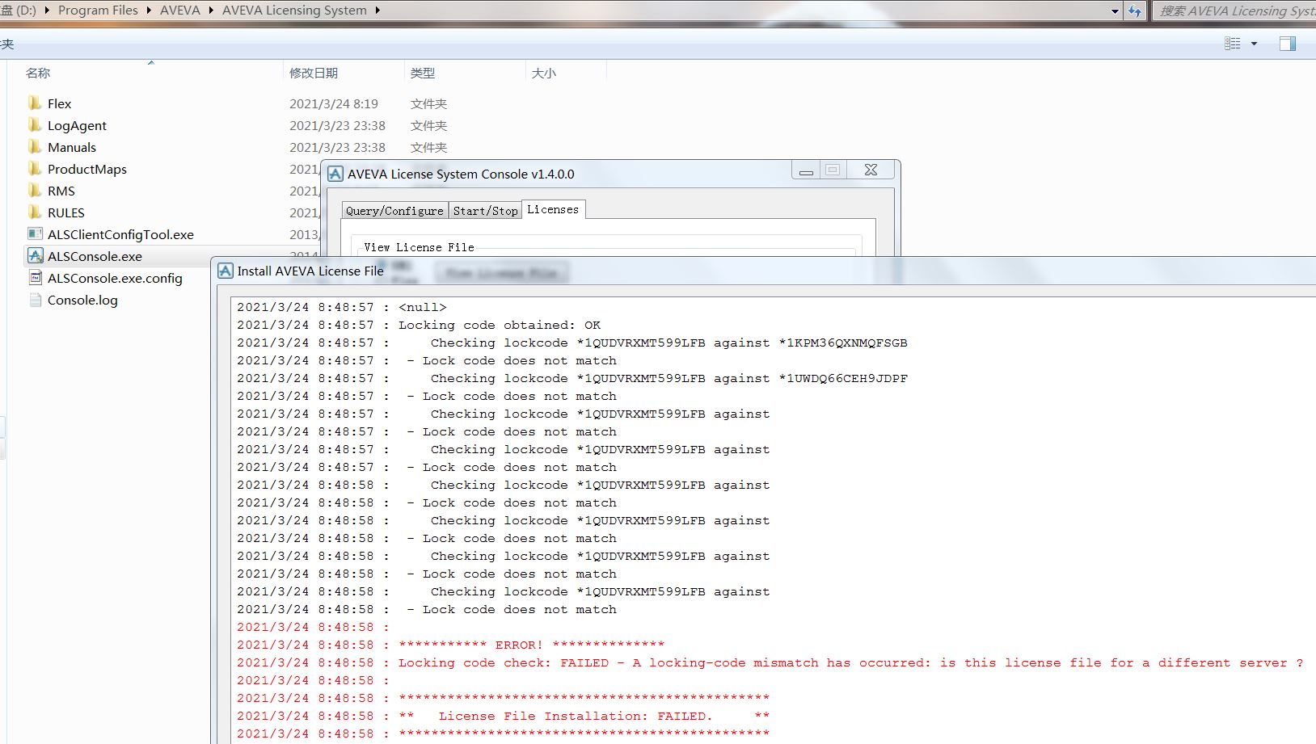Screen dimensions: 1316x744
Task: Click the Console.log file icon
Action: pyautogui.click(x=35, y=300)
